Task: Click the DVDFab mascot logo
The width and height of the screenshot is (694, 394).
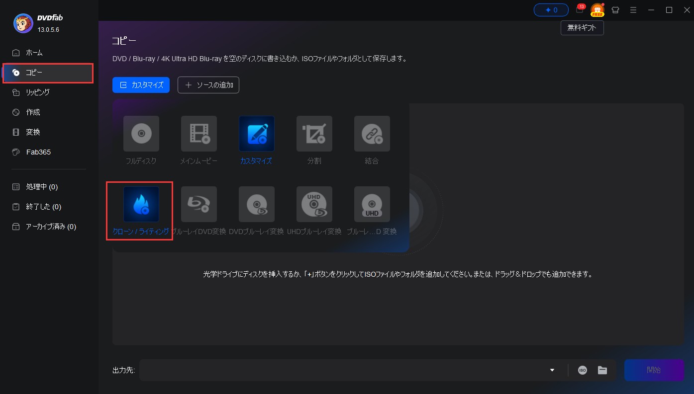Action: (x=23, y=23)
